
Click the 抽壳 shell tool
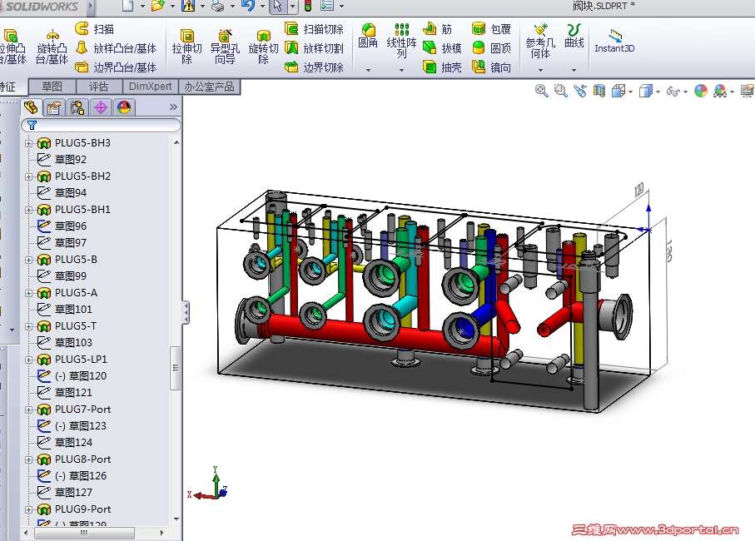click(442, 67)
